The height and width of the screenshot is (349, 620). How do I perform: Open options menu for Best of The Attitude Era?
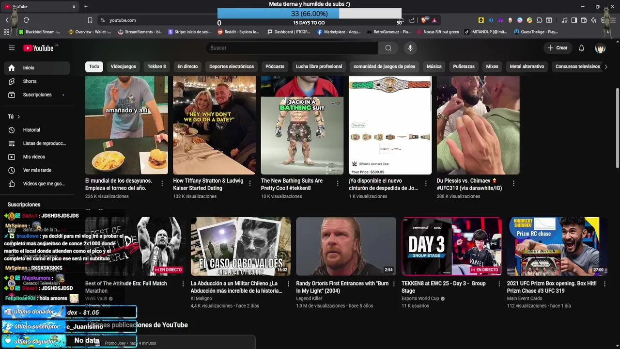(x=183, y=284)
